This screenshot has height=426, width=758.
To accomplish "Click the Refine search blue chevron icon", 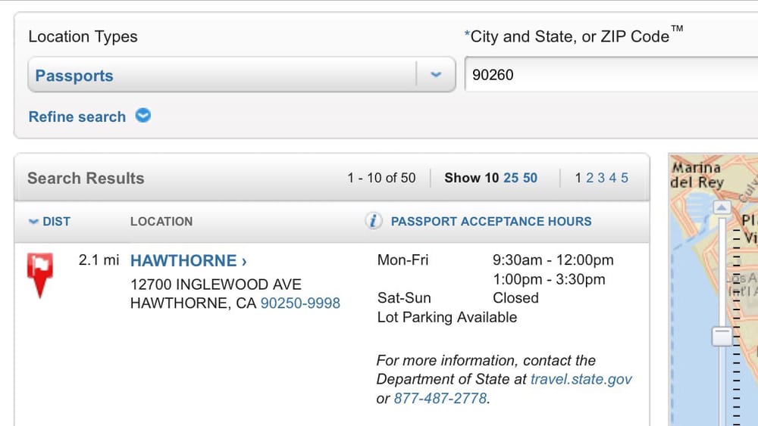I will point(143,116).
